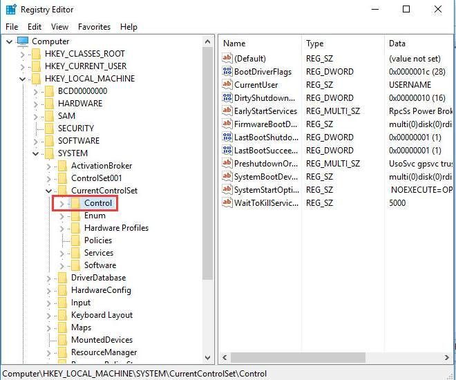Click the values pane horizontal scrollbar thumb
Screen dimensions: 456x380
point(298,358)
